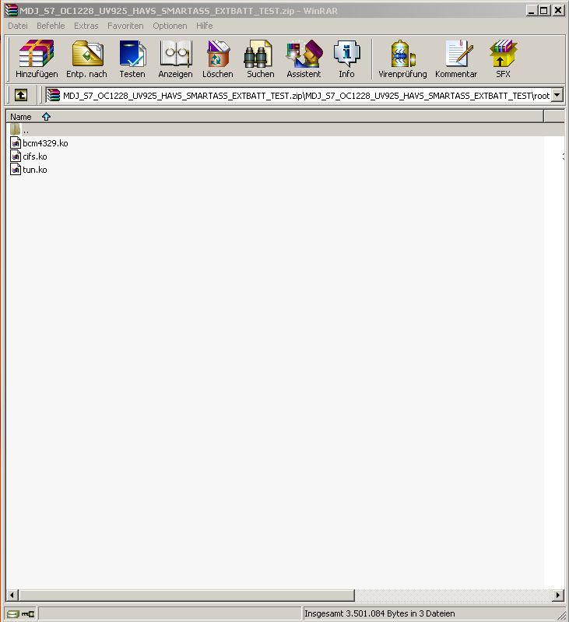Image resolution: width=569 pixels, height=622 pixels.
Task: Convert archive with SFX icon
Action: (503, 54)
